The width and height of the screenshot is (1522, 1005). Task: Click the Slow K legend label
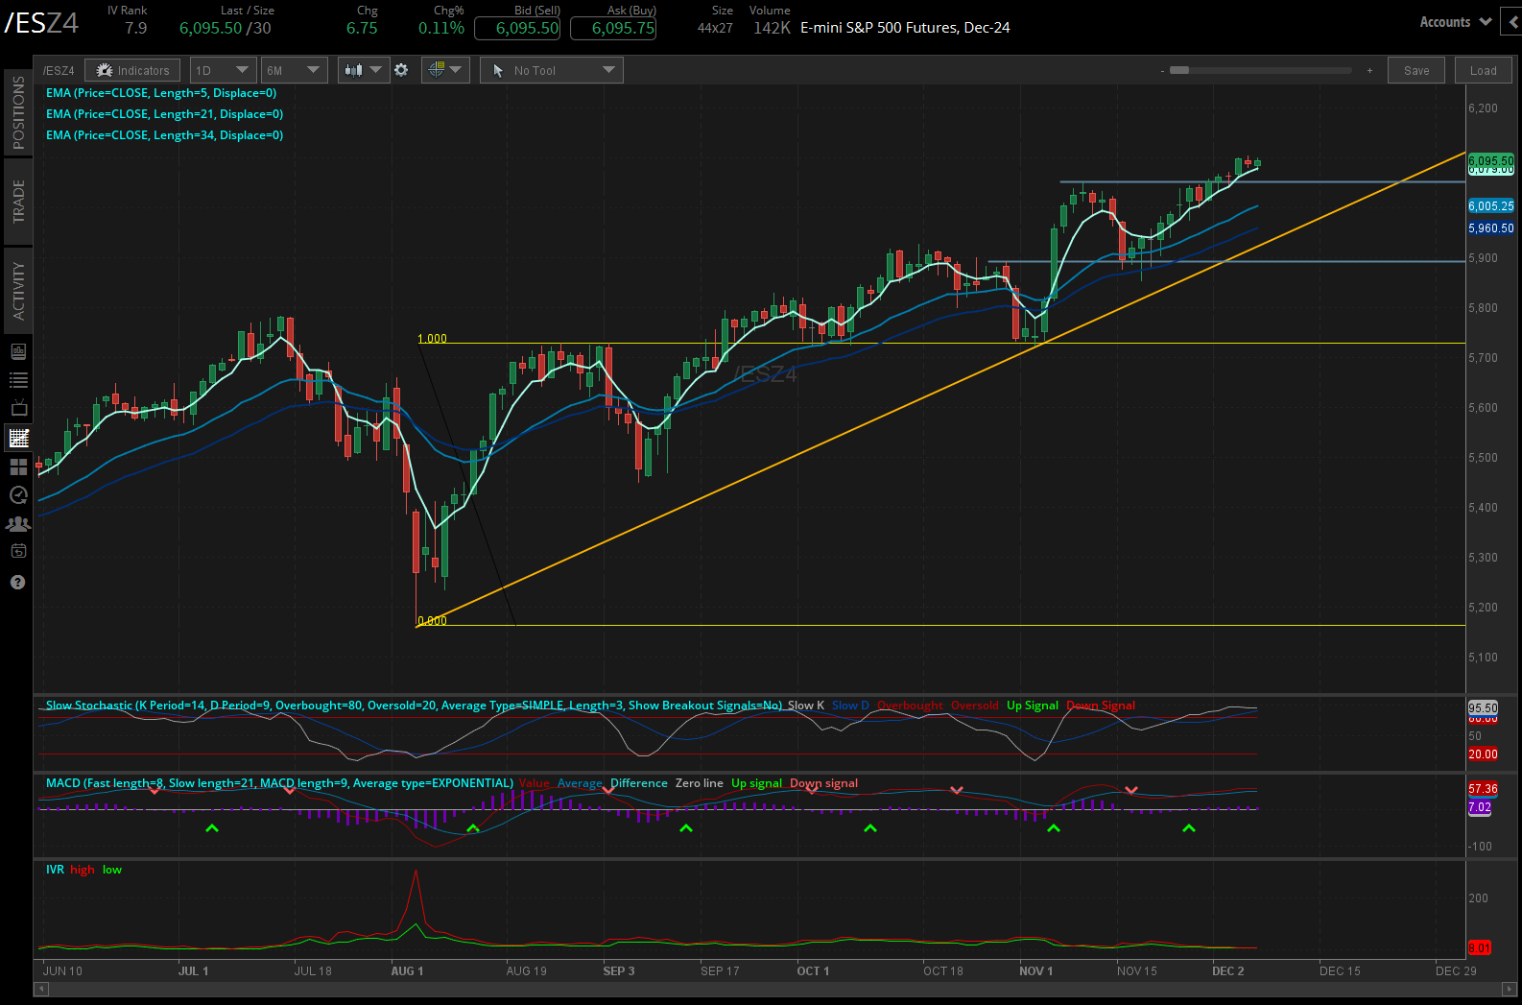point(806,706)
